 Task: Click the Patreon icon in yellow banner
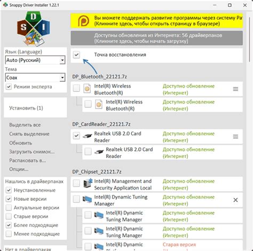tap(83, 21)
